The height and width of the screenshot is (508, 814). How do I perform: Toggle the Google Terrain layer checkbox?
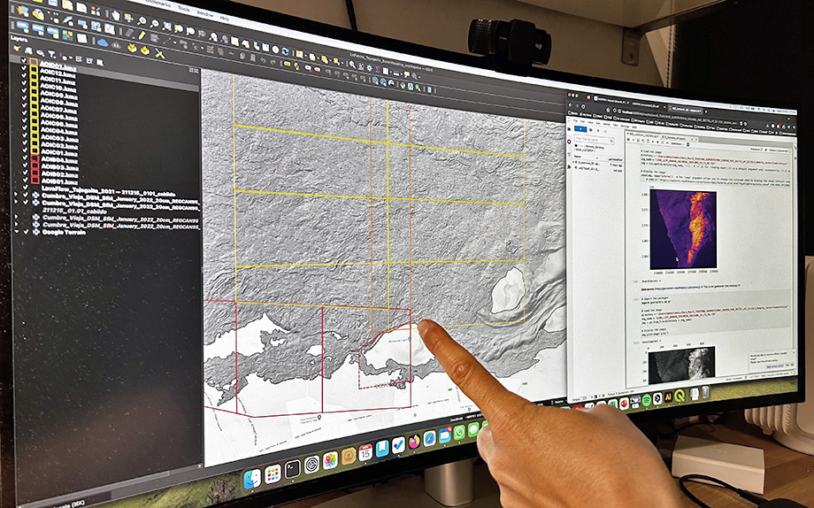click(26, 232)
